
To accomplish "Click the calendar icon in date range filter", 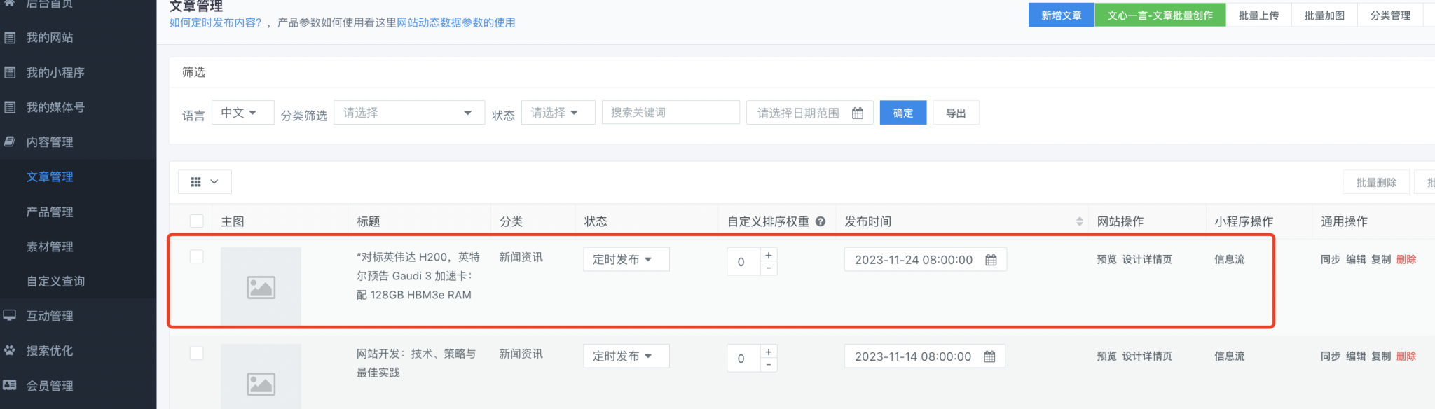I will (x=857, y=113).
